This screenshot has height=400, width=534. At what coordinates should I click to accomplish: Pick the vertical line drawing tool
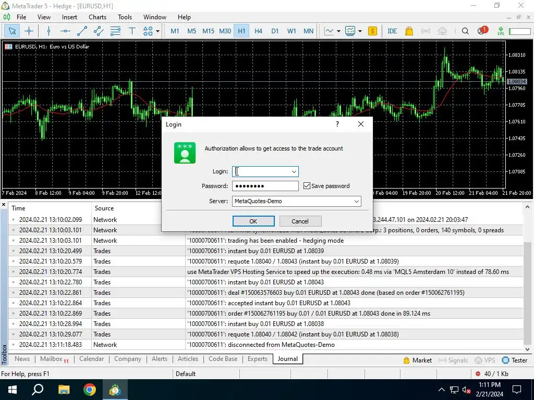pyautogui.click(x=48, y=31)
